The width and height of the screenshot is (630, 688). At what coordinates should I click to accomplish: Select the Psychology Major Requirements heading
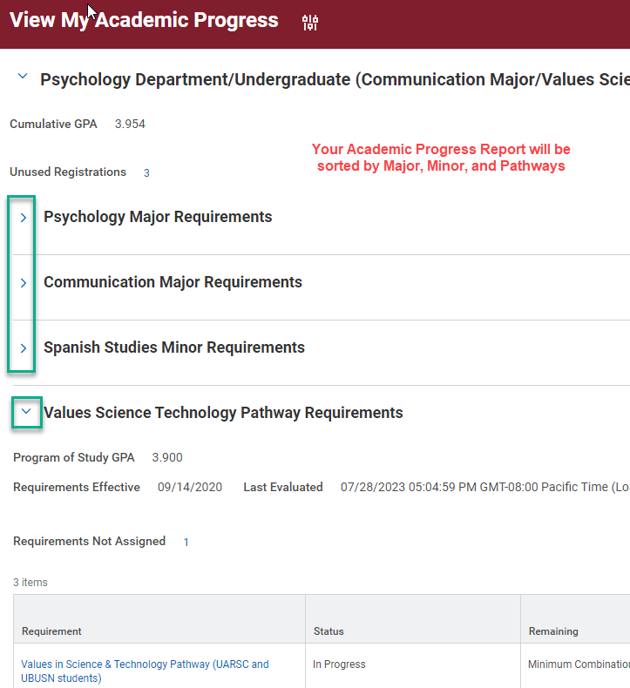point(158,217)
